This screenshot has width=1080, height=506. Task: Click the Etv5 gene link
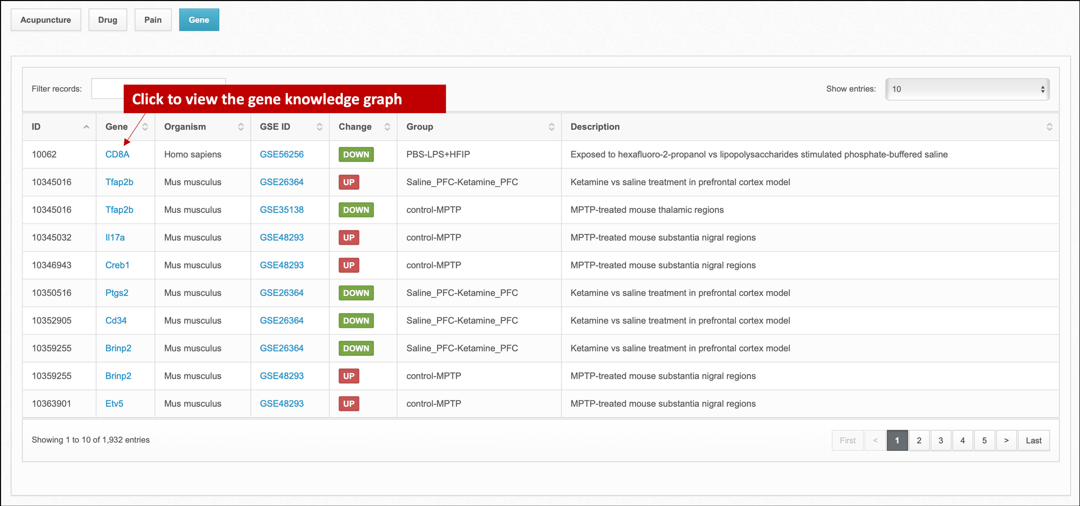[114, 404]
